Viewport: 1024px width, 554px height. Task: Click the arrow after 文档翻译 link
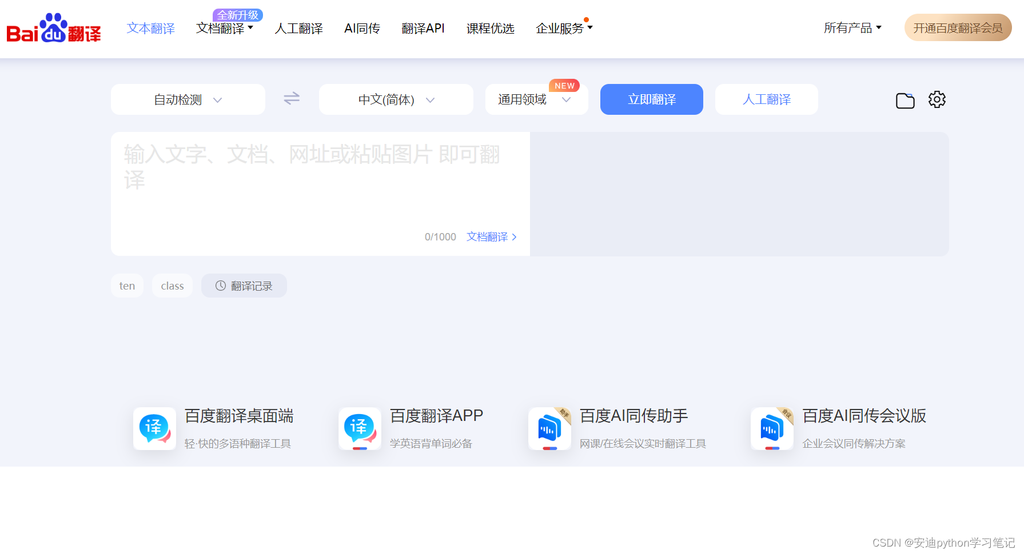(514, 237)
